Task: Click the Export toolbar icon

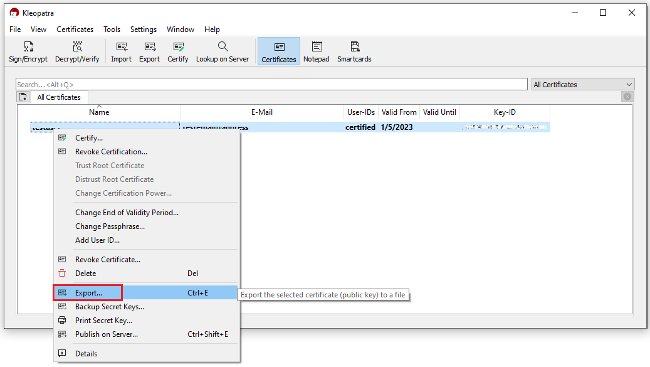Action: pyautogui.click(x=149, y=51)
